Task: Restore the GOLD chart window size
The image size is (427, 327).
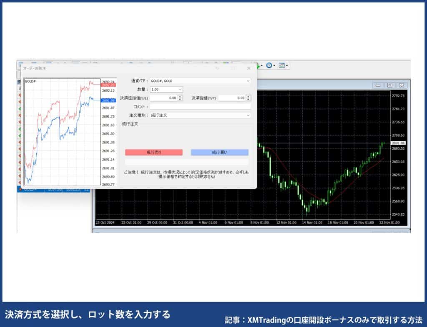Action: [x=390, y=85]
